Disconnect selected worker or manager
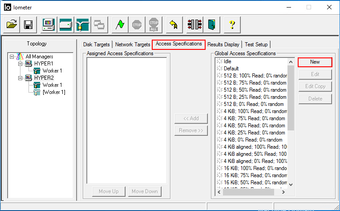Viewport: 340px width, 211px height. click(x=194, y=25)
